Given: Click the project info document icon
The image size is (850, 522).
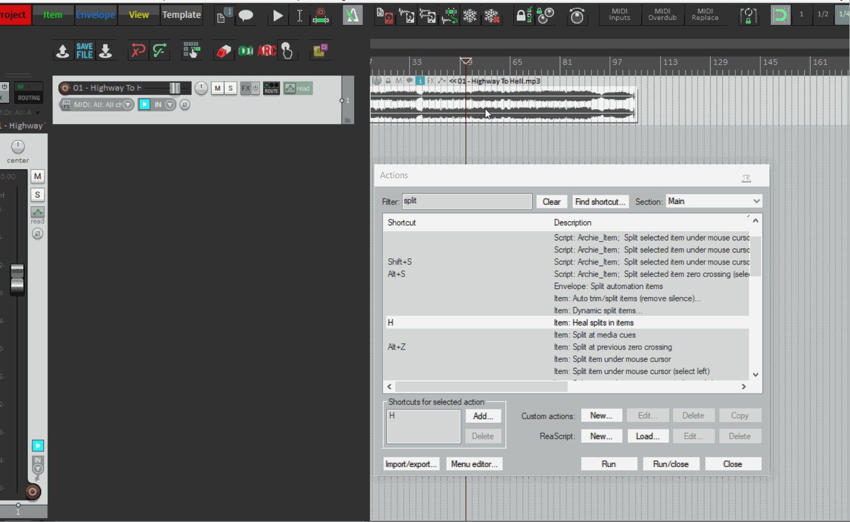Looking at the screenshot, I should pos(224,15).
